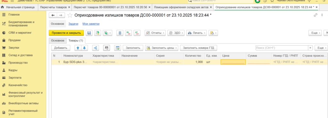
Task: Open the three-dot form menu
Action: [322, 15]
